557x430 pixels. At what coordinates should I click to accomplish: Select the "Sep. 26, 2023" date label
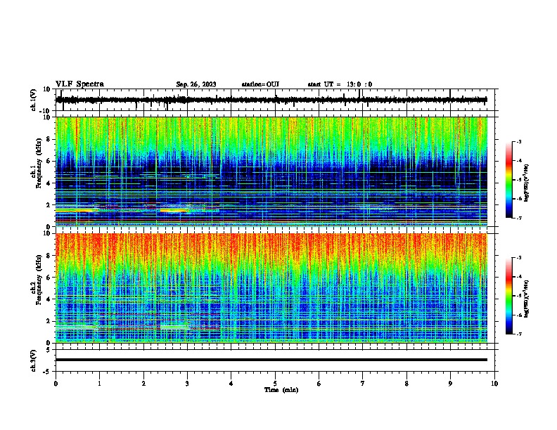(x=196, y=84)
